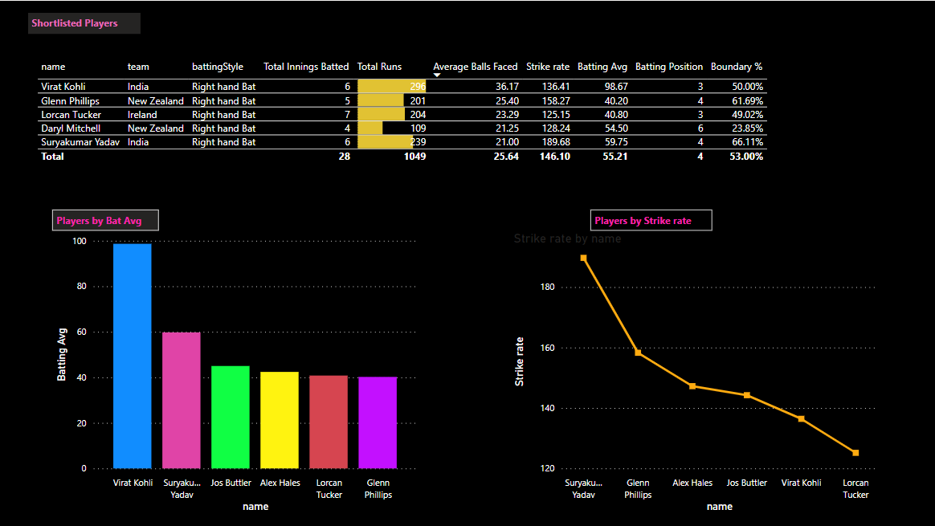Click Lorcan Tucker's strike rate data point
The height and width of the screenshot is (526, 935).
(855, 452)
